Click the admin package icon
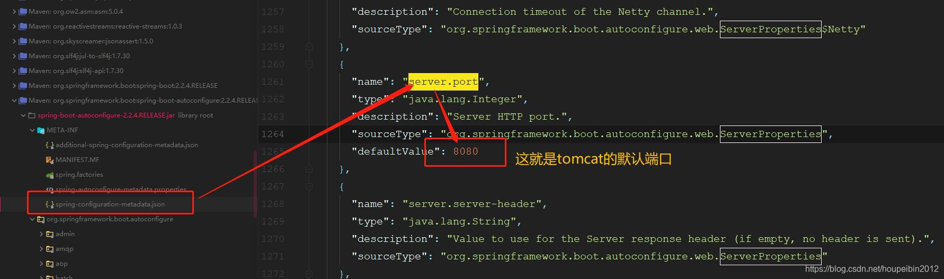This screenshot has height=279, width=944. point(50,233)
